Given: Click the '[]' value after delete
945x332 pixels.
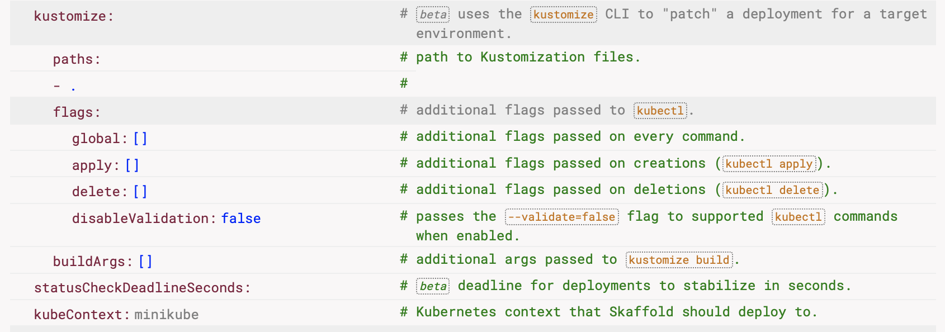Looking at the screenshot, I should tap(140, 192).
